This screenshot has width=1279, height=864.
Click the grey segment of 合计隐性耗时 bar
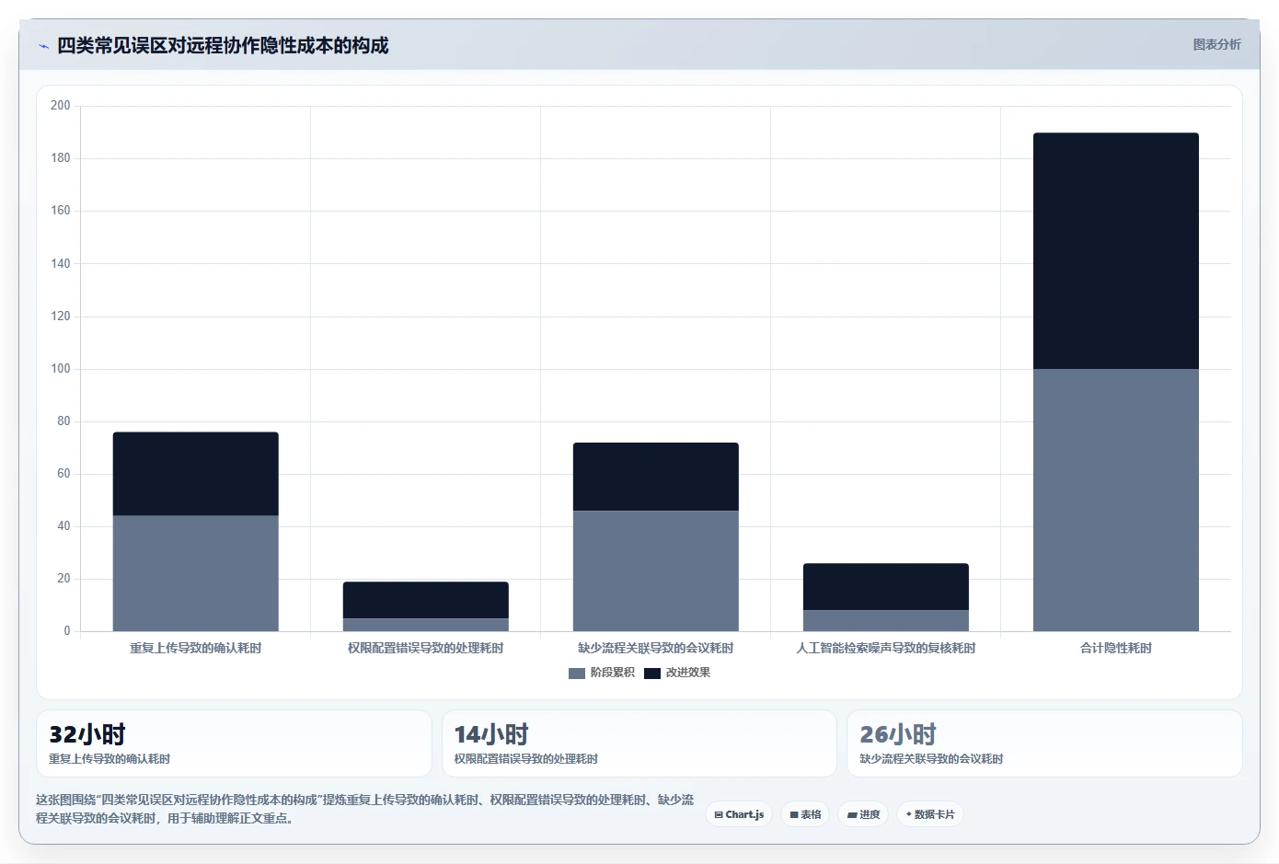click(1116, 500)
